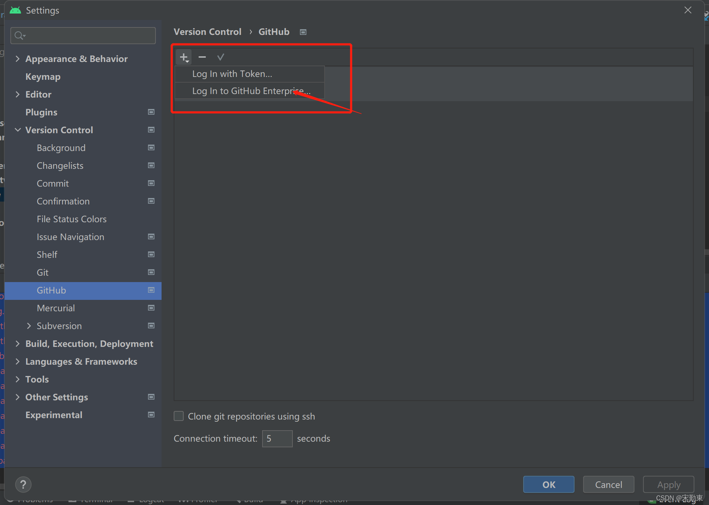Open the Plugins settings page
This screenshot has width=709, height=505.
click(41, 112)
